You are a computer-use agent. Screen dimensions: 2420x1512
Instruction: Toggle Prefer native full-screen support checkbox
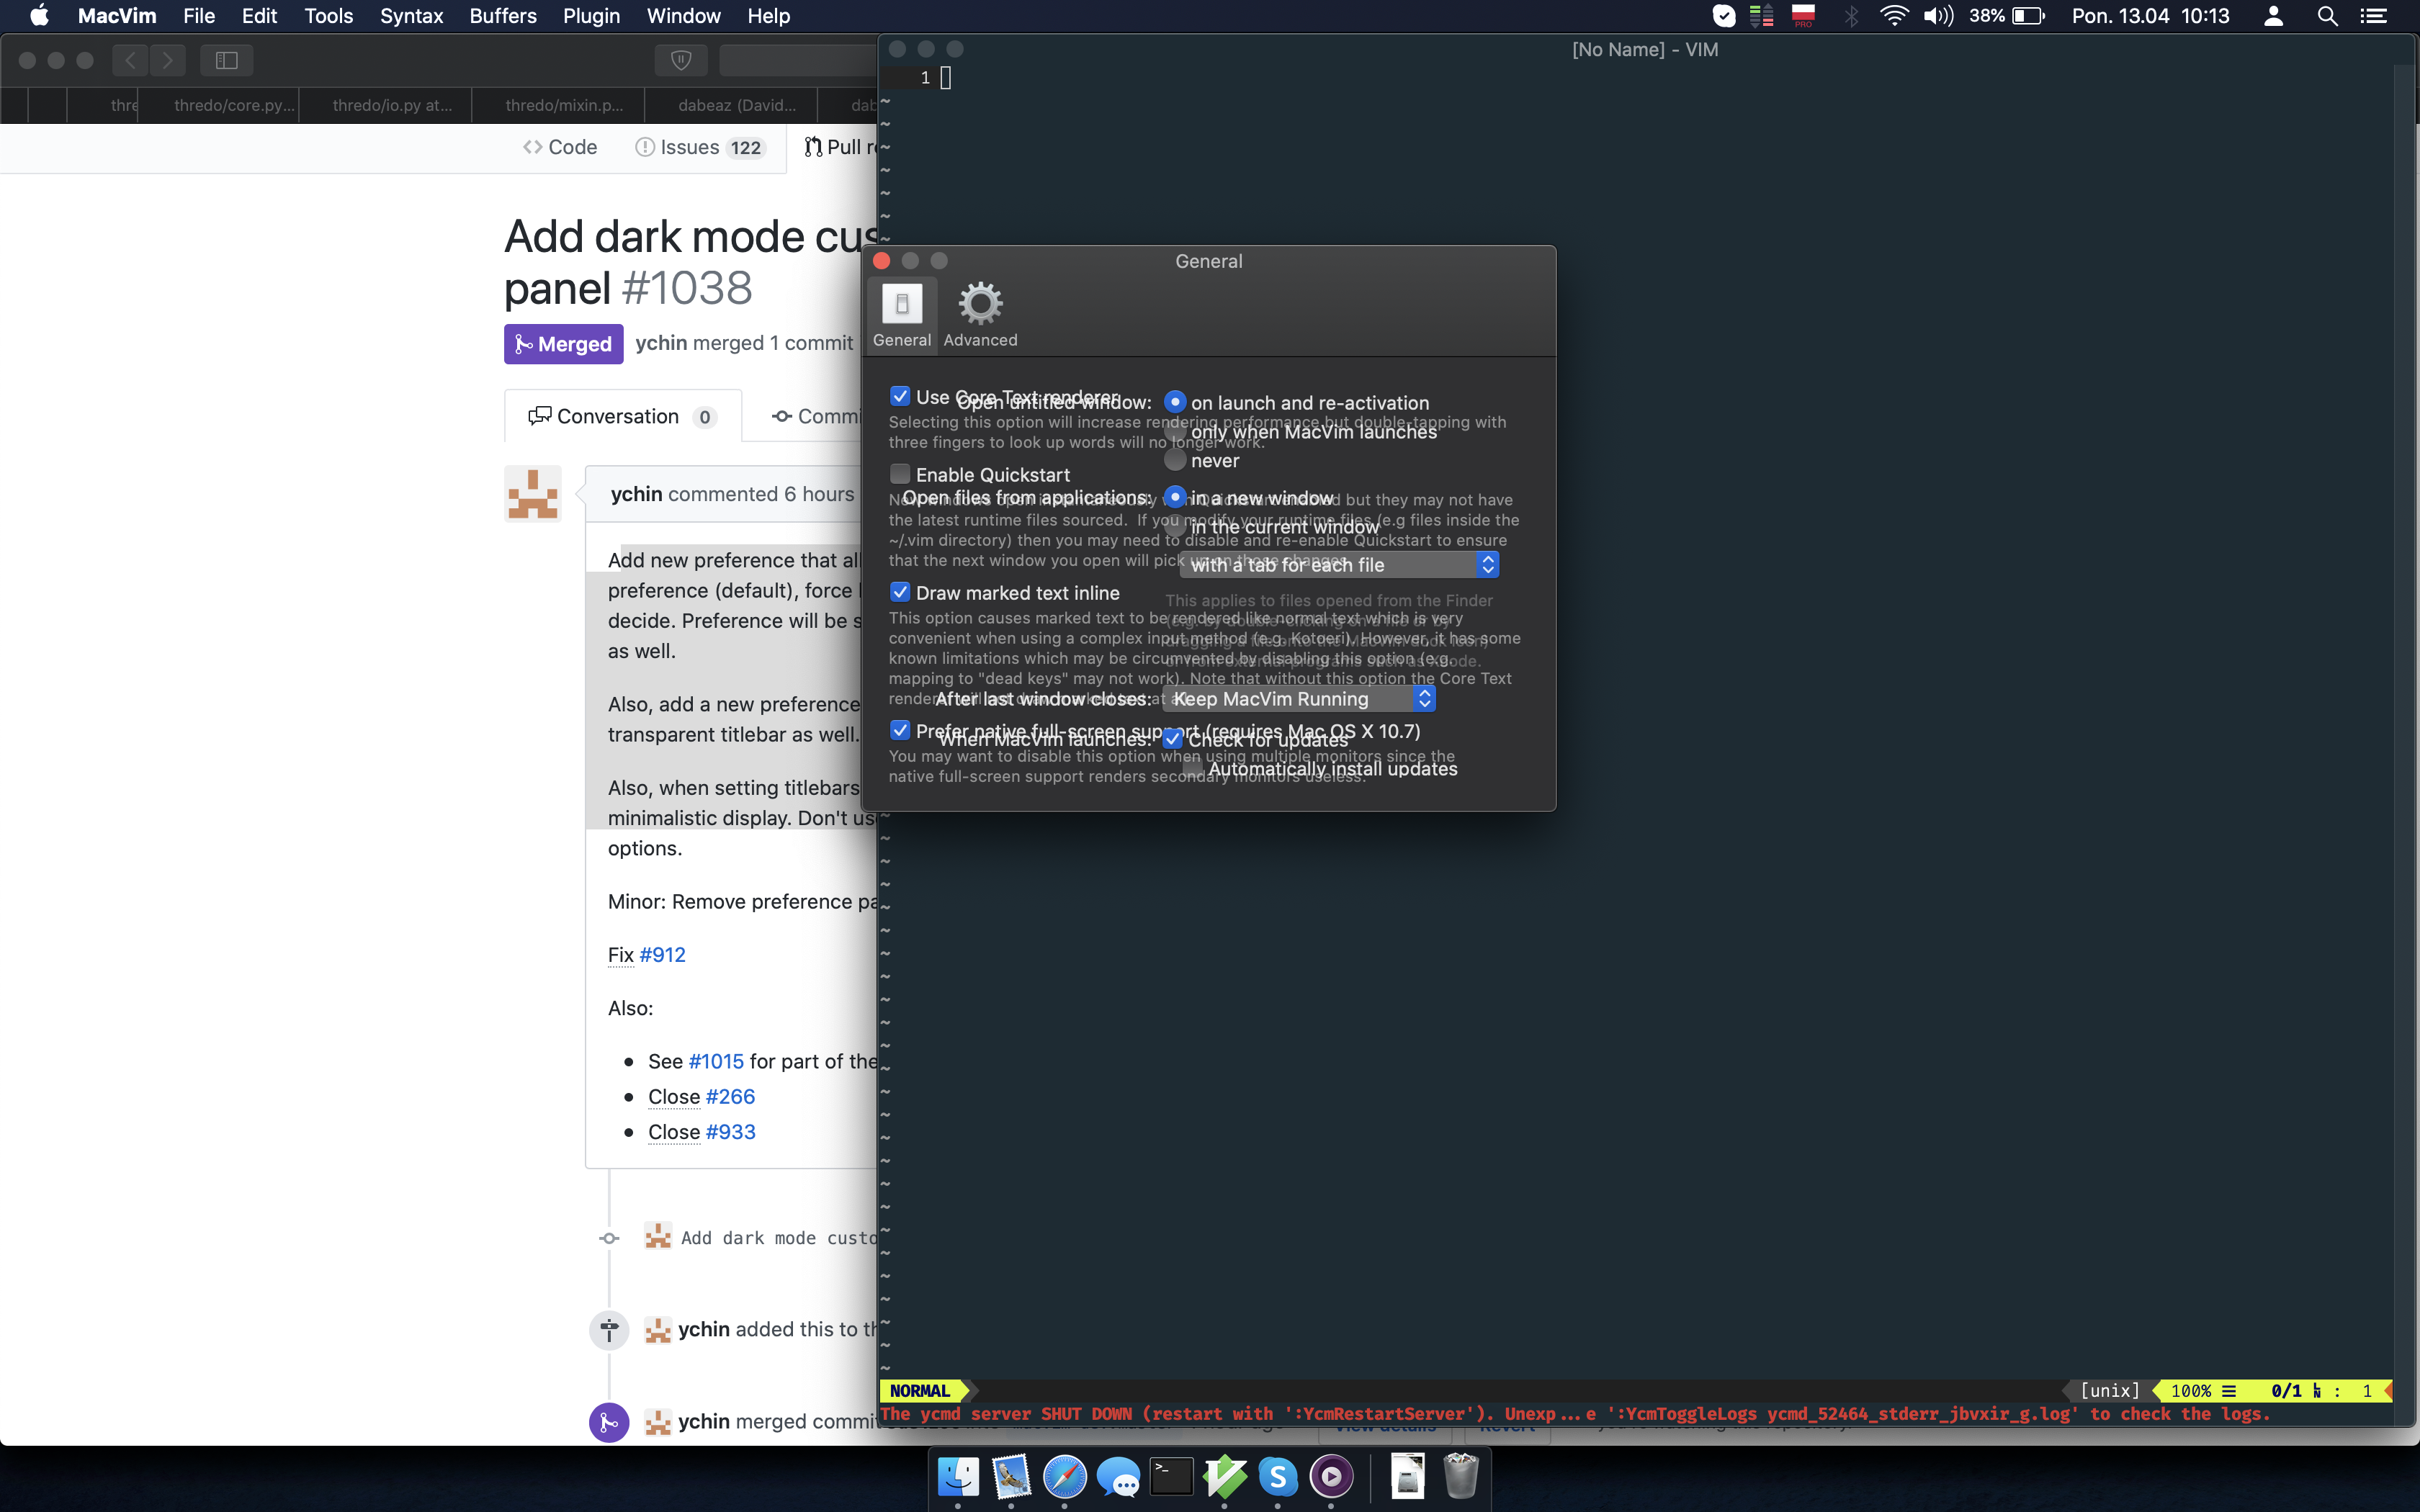click(900, 730)
